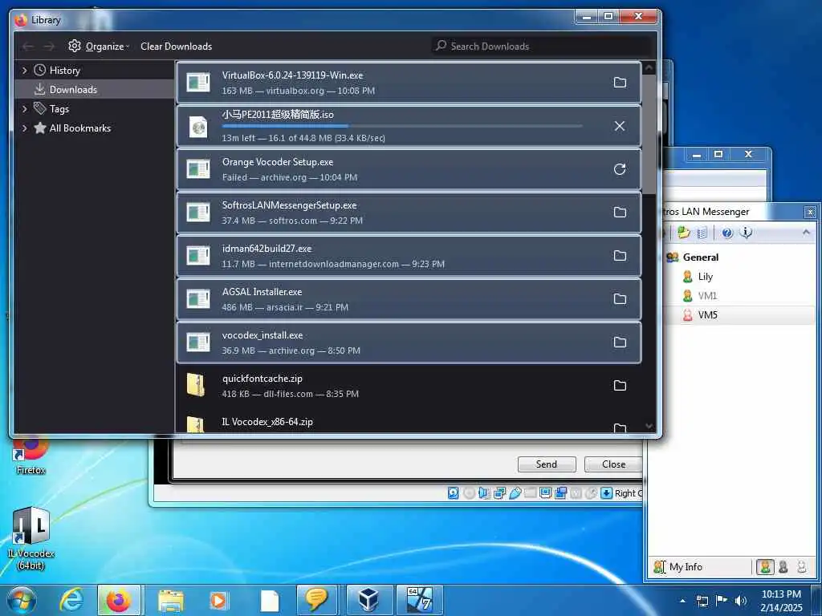
Task: Click scroll down arrow in downloads list
Action: 649,426
